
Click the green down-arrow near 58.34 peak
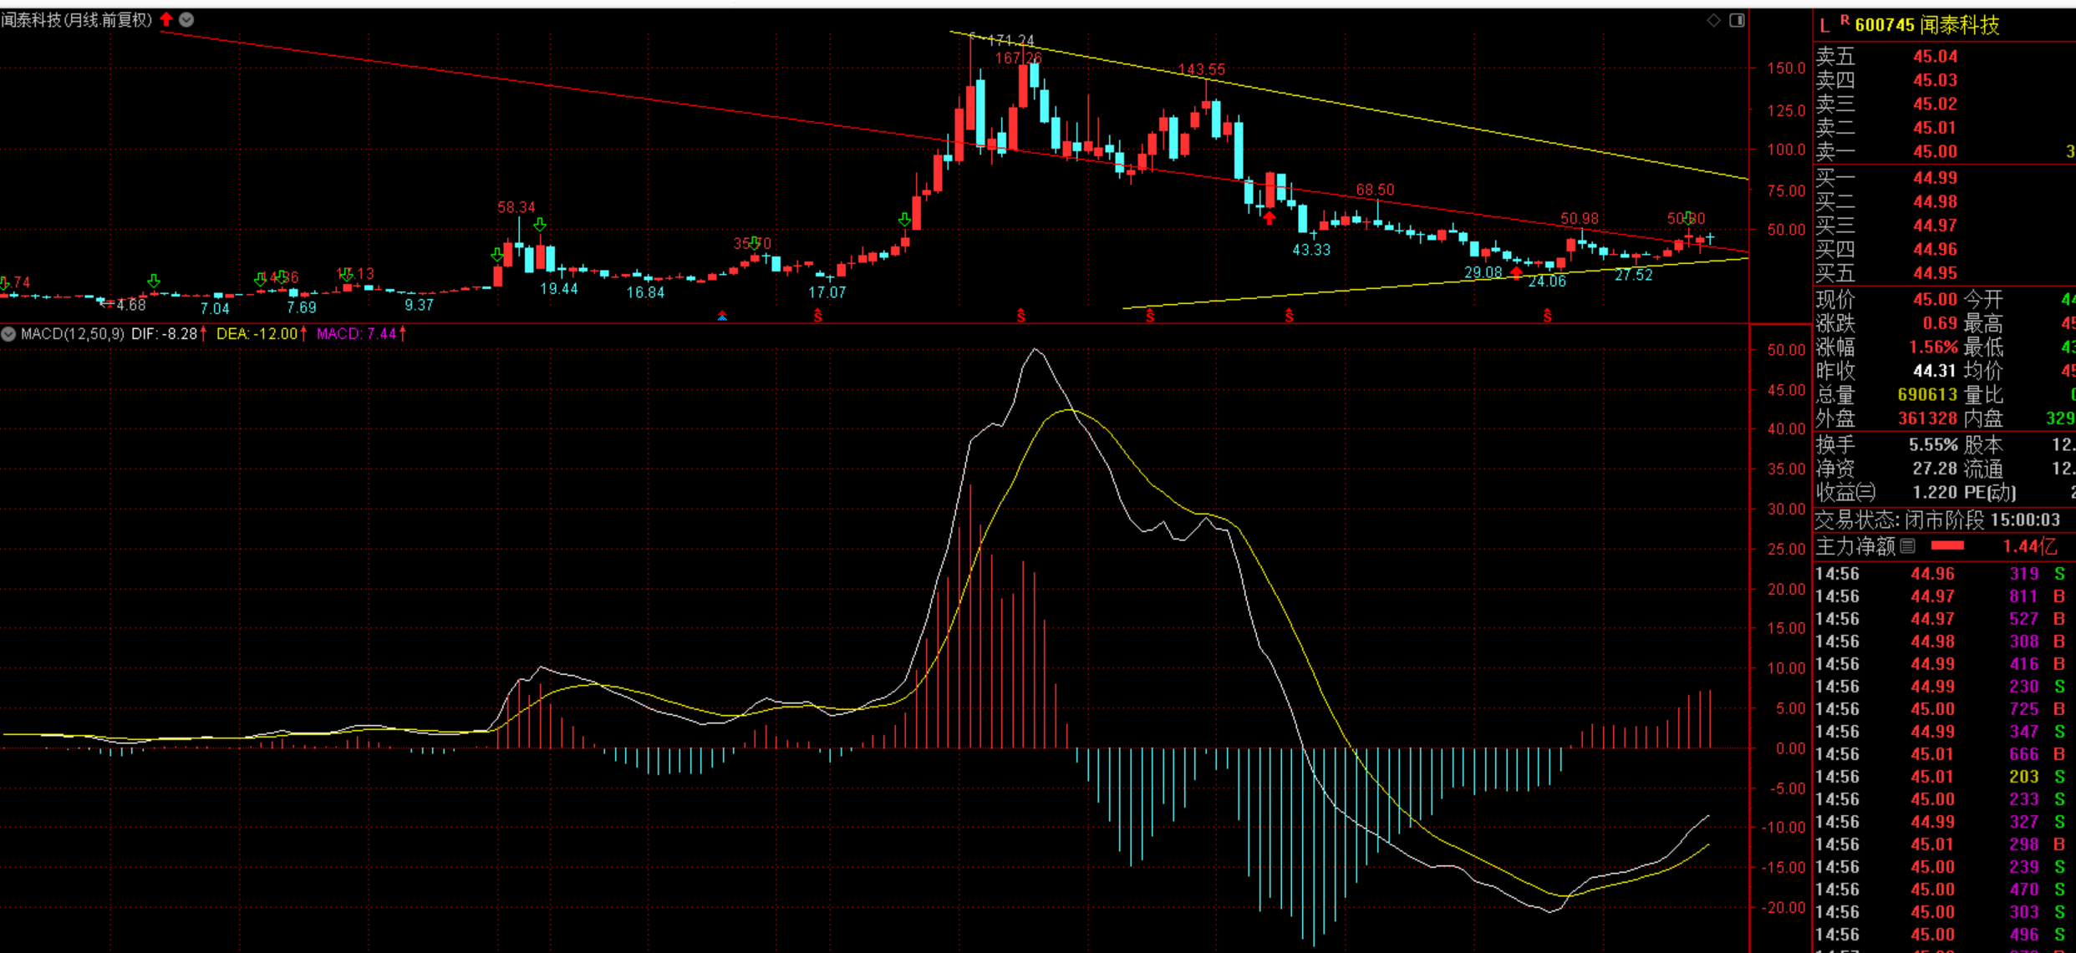click(x=540, y=225)
